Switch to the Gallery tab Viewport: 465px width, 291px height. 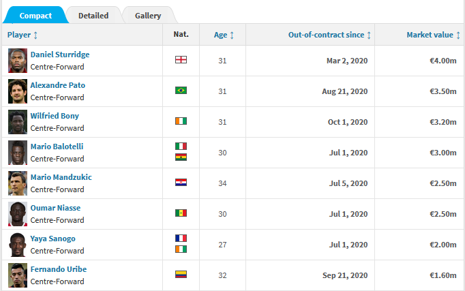click(148, 16)
